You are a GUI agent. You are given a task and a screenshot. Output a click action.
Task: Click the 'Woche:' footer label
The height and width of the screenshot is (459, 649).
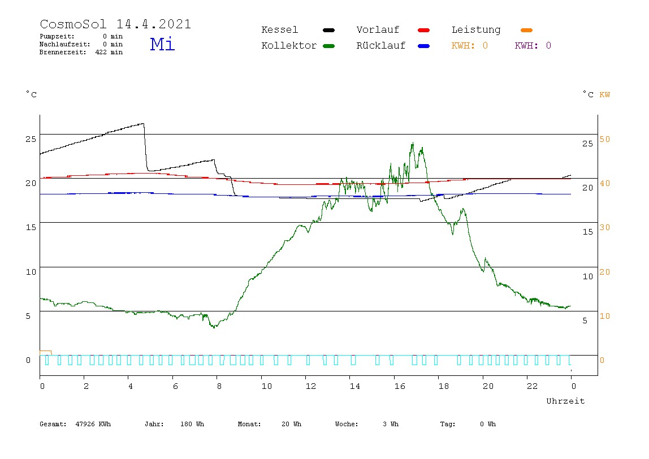click(x=347, y=424)
